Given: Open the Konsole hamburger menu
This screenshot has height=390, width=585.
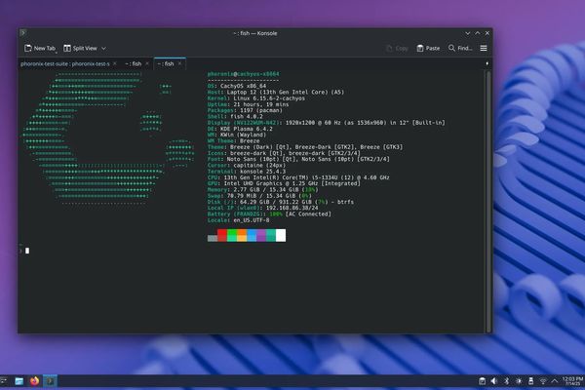Looking at the screenshot, I should (x=484, y=48).
